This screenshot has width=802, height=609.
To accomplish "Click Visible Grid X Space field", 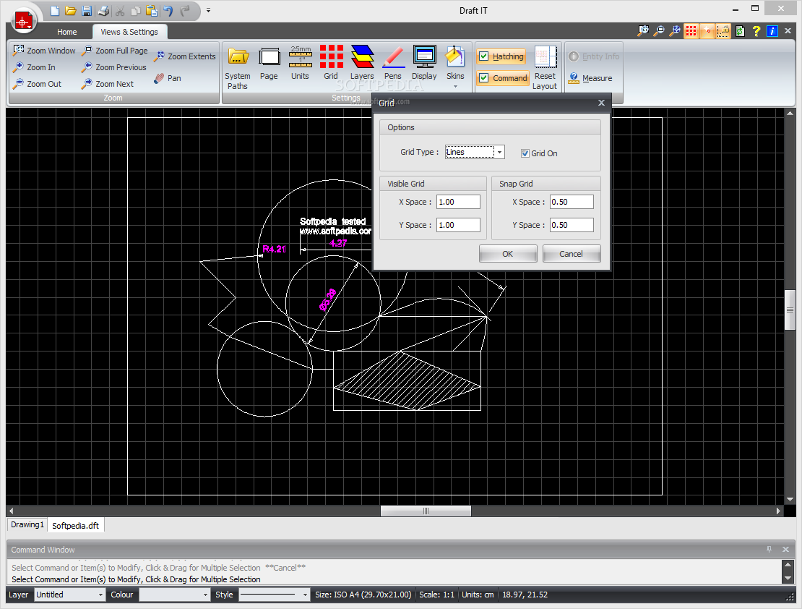I will [458, 202].
